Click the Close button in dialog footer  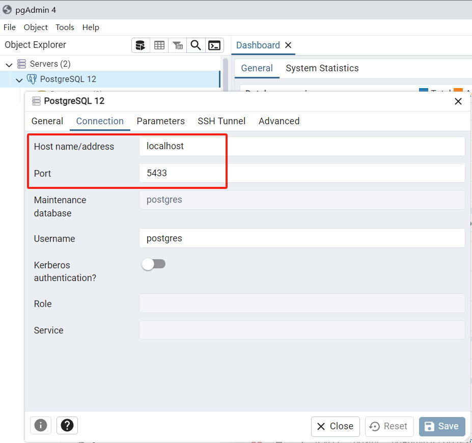coord(336,426)
